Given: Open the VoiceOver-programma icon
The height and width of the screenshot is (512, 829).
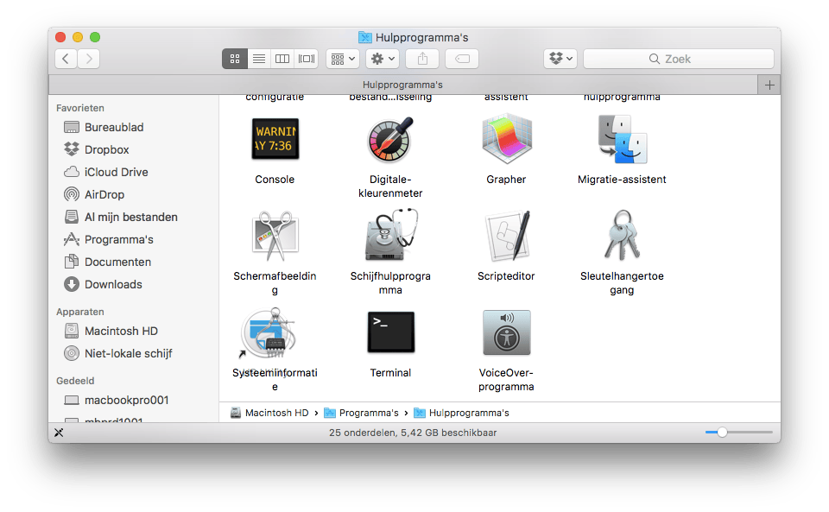Looking at the screenshot, I should pos(507,332).
